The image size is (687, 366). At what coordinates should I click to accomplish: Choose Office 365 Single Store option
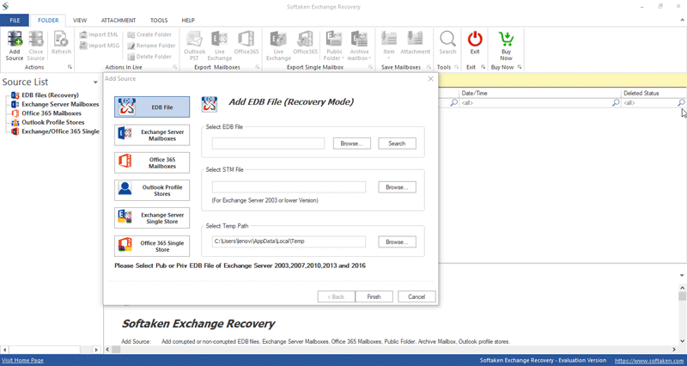152,246
